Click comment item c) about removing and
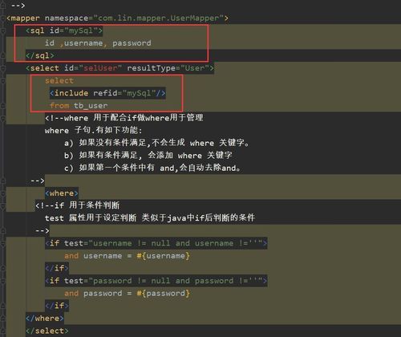This screenshot has width=401, height=337. click(152, 168)
